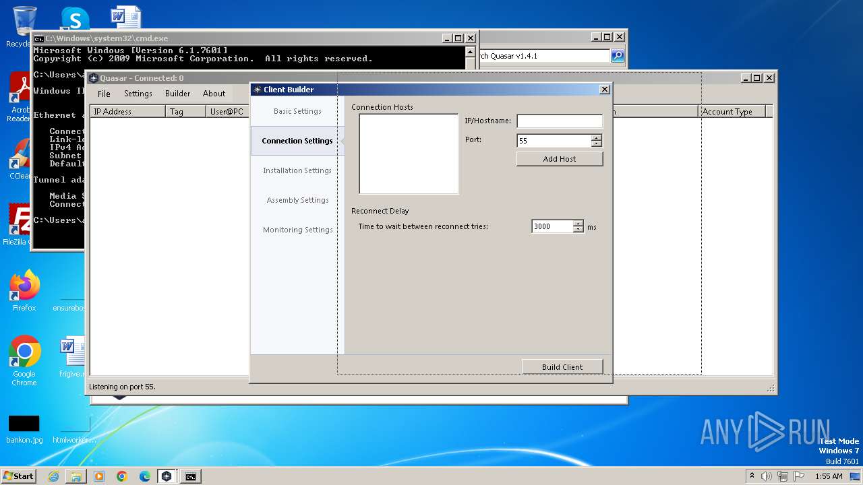
Task: Click the Connection Hosts list box
Action: click(409, 154)
